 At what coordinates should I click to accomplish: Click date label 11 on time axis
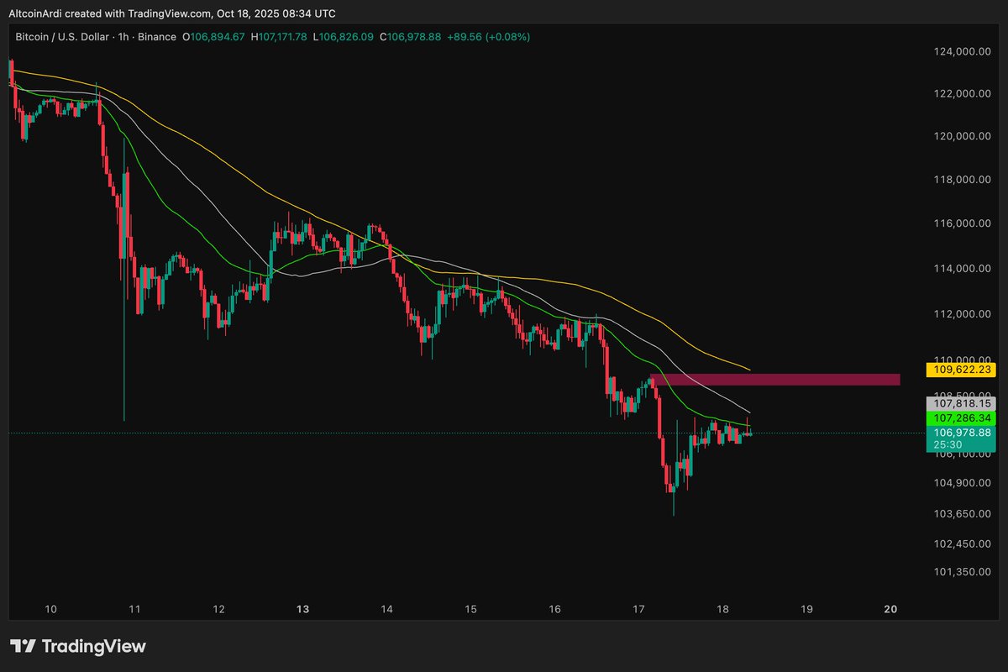tap(134, 609)
